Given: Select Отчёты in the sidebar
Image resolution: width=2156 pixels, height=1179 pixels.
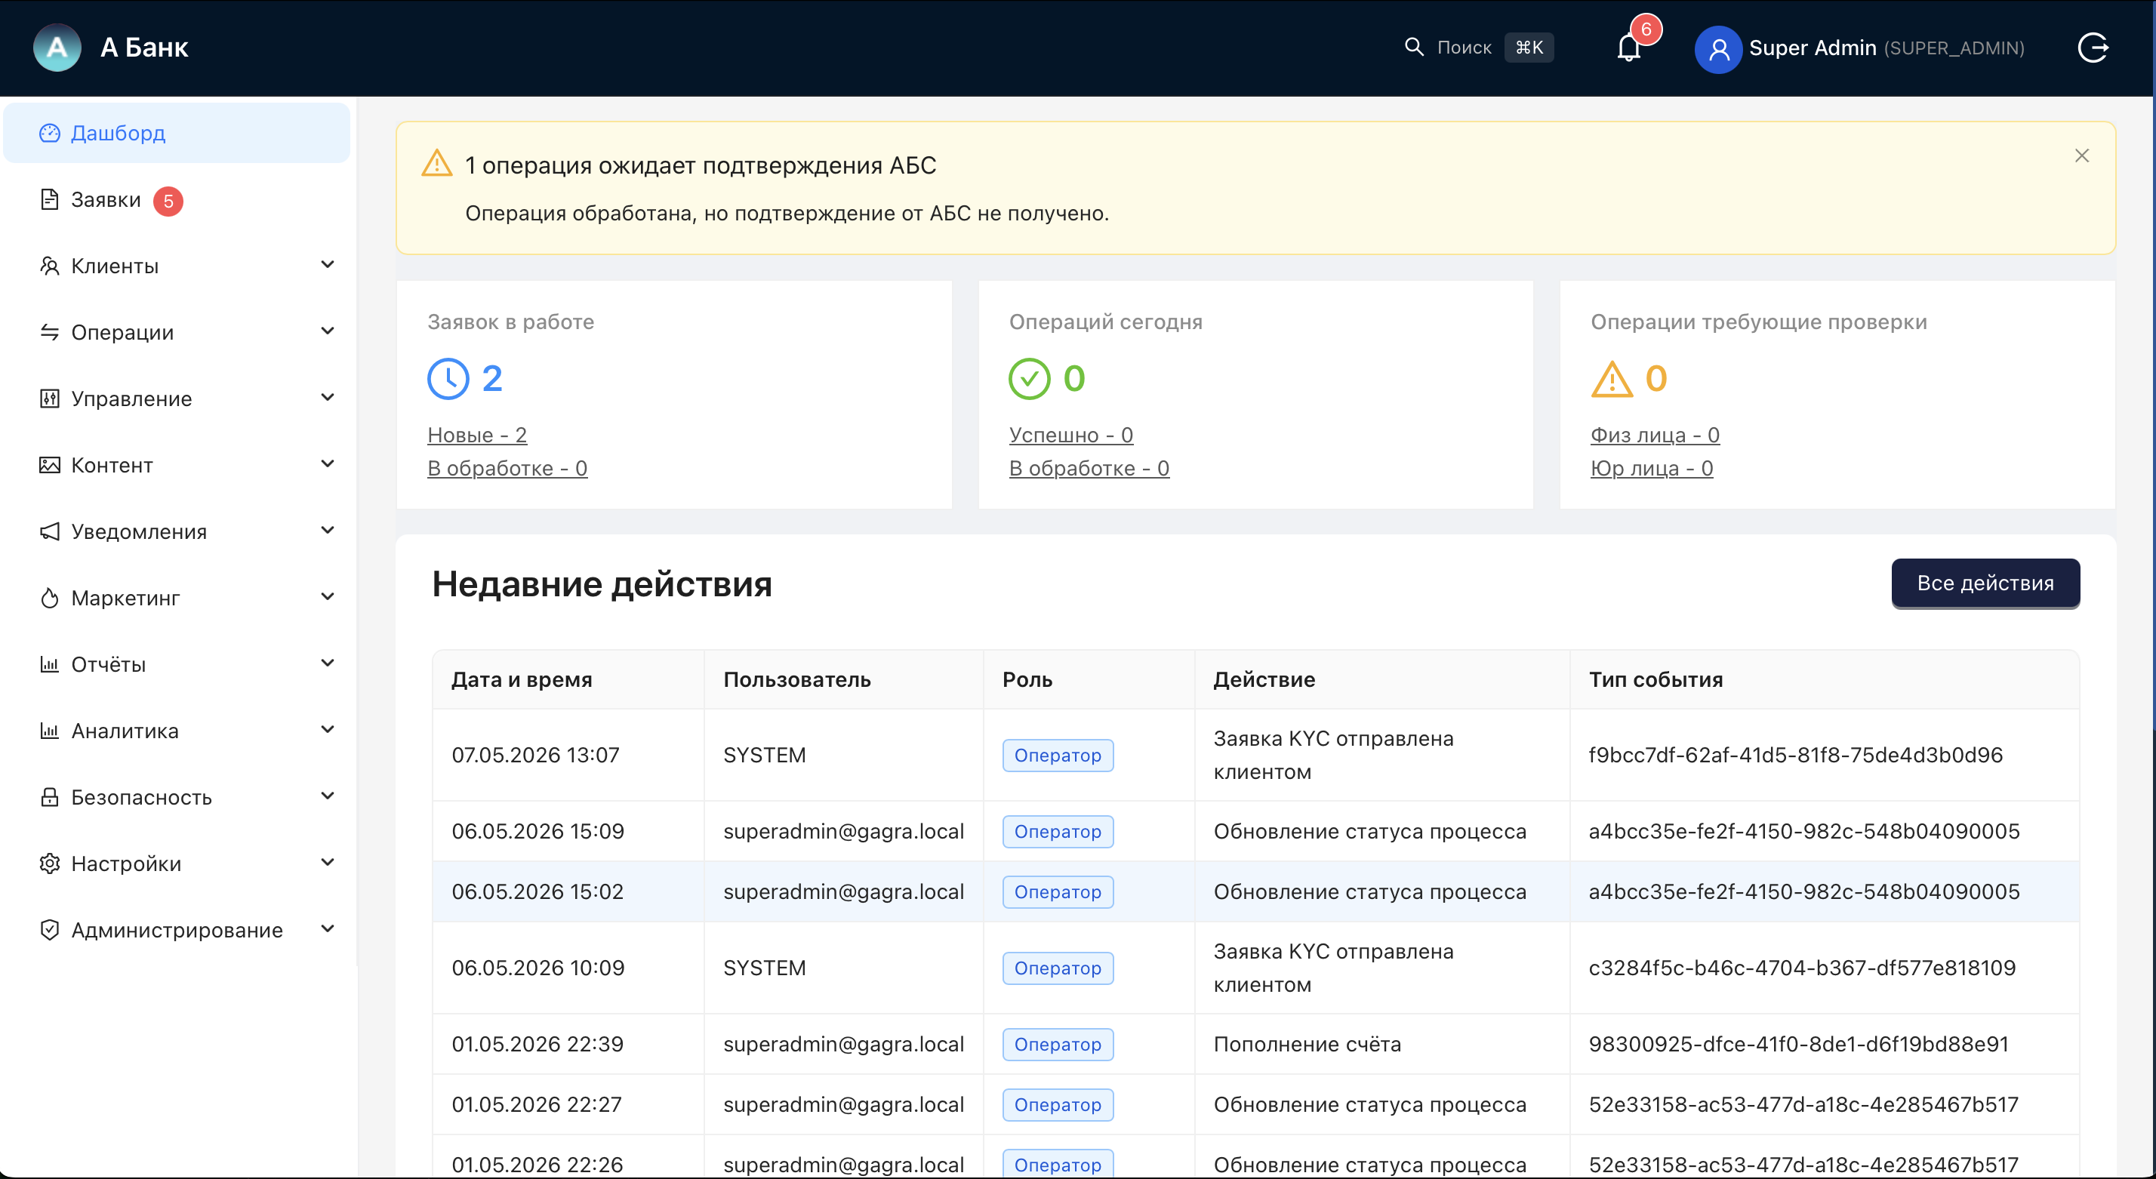Looking at the screenshot, I should [x=177, y=664].
